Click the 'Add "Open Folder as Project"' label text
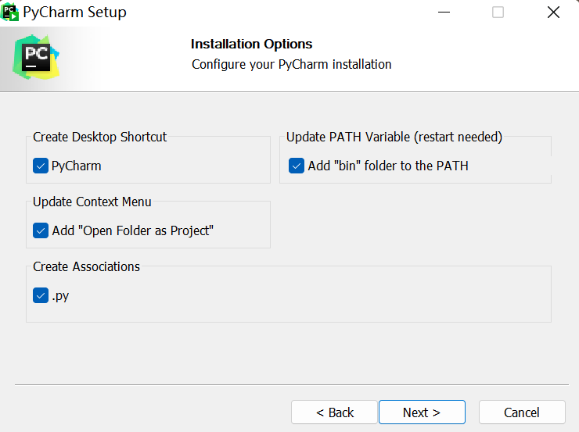 pyautogui.click(x=132, y=230)
